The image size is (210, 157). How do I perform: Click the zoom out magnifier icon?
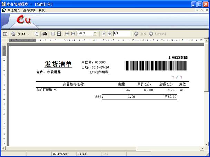tap(67, 34)
